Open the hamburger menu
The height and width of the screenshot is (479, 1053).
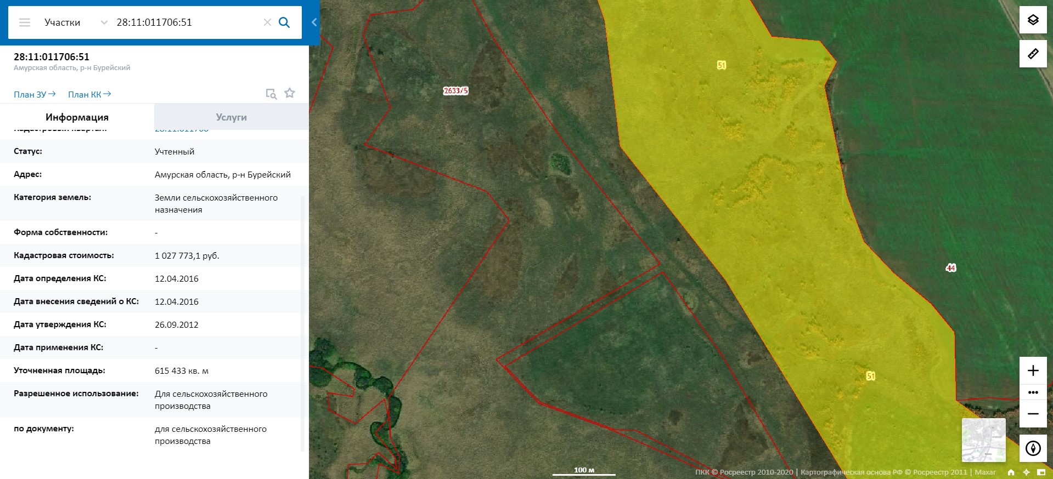coord(25,22)
